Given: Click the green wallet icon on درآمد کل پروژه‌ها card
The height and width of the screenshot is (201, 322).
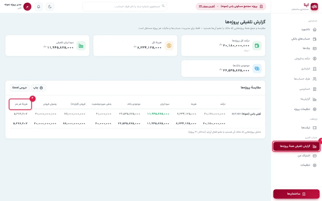Looking at the screenshot, I should pos(257,46).
